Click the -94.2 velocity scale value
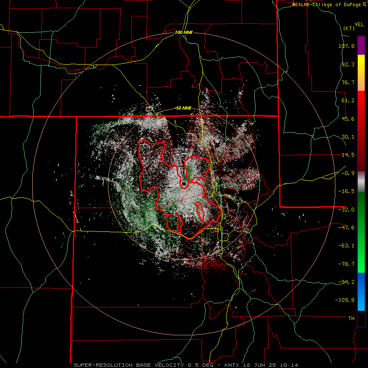The width and height of the screenshot is (368, 368). pos(346,282)
